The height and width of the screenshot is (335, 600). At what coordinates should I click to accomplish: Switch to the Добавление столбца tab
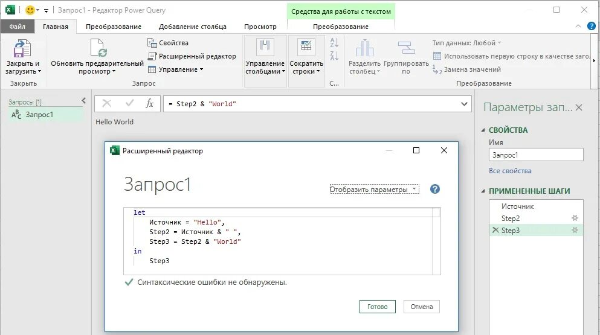pyautogui.click(x=193, y=27)
